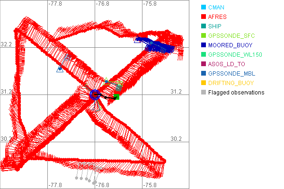The image size is (284, 189).
Task: Click the 32.2 latitude axis label
Action: [6, 44]
